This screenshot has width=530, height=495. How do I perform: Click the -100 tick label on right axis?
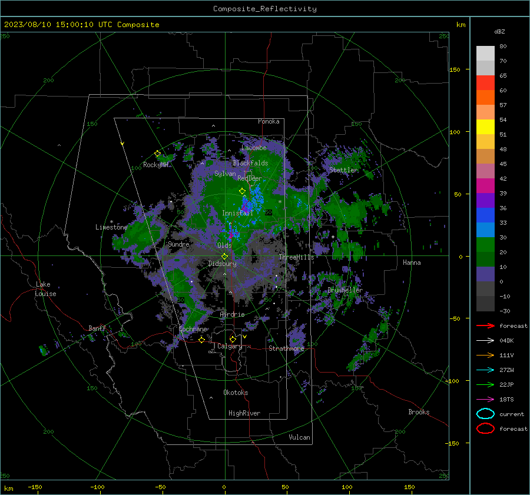452,381
